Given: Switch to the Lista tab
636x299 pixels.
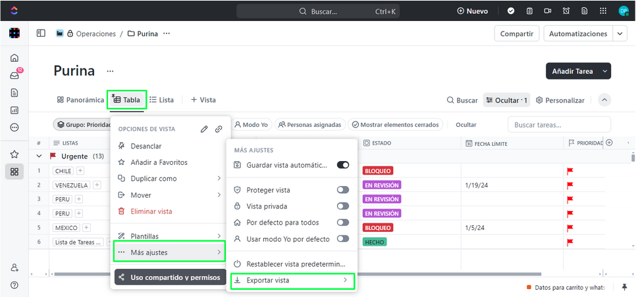Looking at the screenshot, I should click(x=161, y=100).
